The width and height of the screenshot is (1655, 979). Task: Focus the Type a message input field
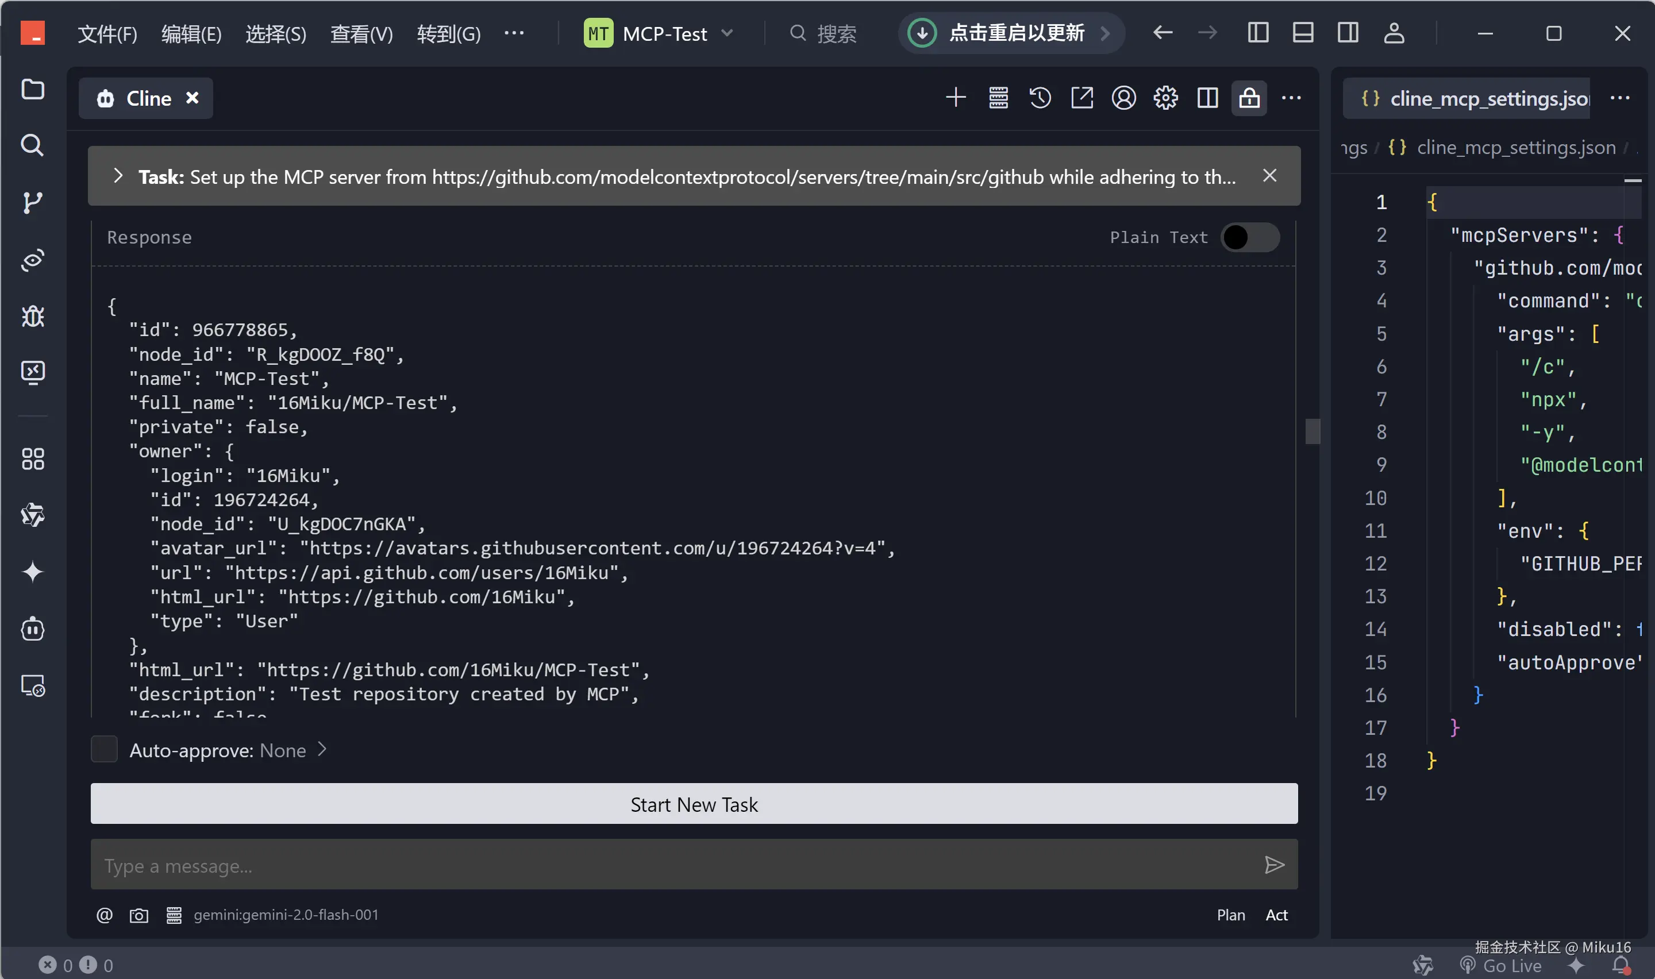(694, 865)
